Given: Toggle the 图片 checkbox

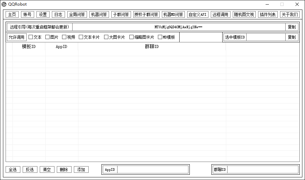Looking at the screenshot, I should 48,37.
